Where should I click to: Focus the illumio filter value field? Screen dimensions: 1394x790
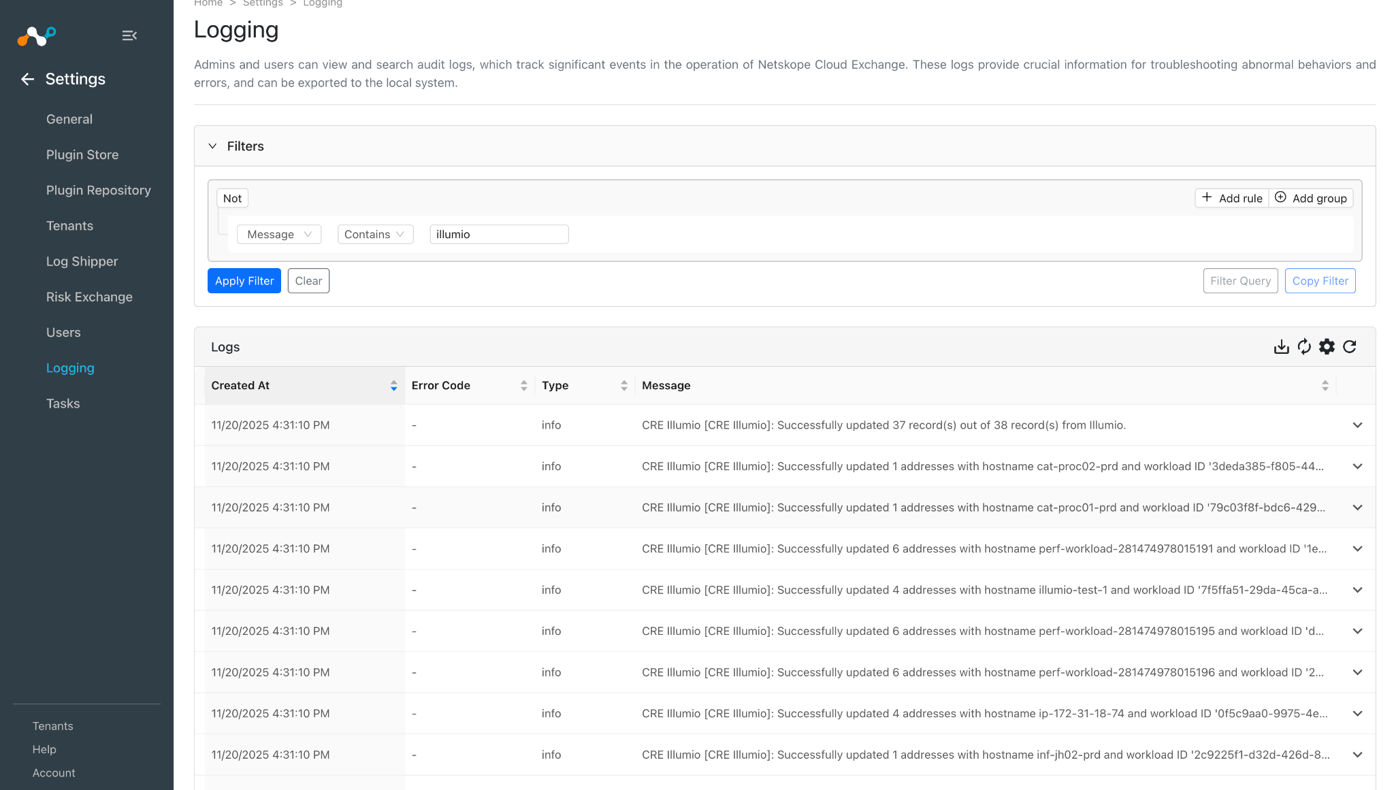[499, 234]
